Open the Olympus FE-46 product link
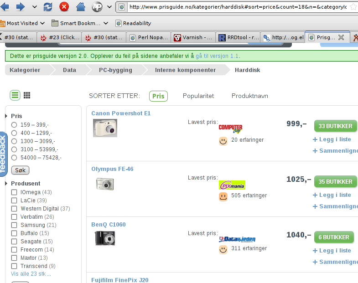Screen dimensions: 358x283 point(112,169)
